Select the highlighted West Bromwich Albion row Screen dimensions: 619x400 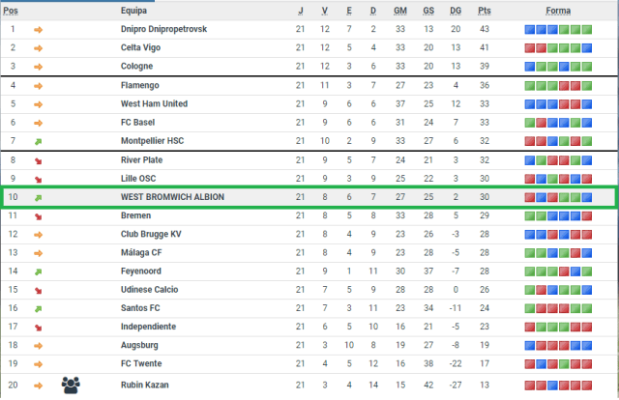tap(309, 197)
